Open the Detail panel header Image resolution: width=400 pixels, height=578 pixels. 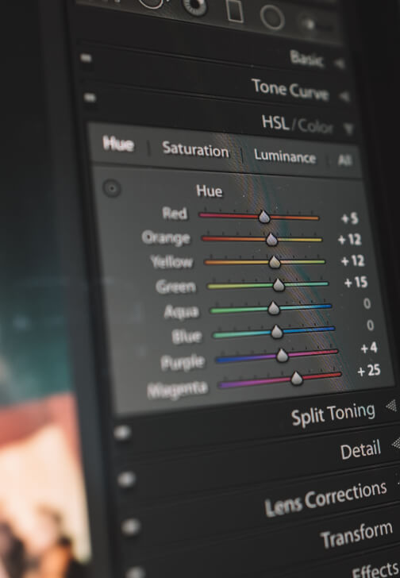tap(360, 450)
